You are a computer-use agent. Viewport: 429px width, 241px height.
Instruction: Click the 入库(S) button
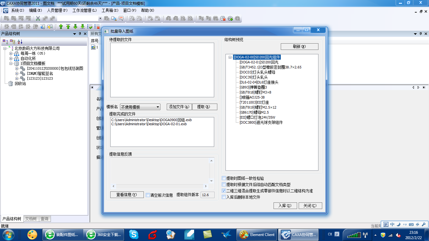pos(285,206)
